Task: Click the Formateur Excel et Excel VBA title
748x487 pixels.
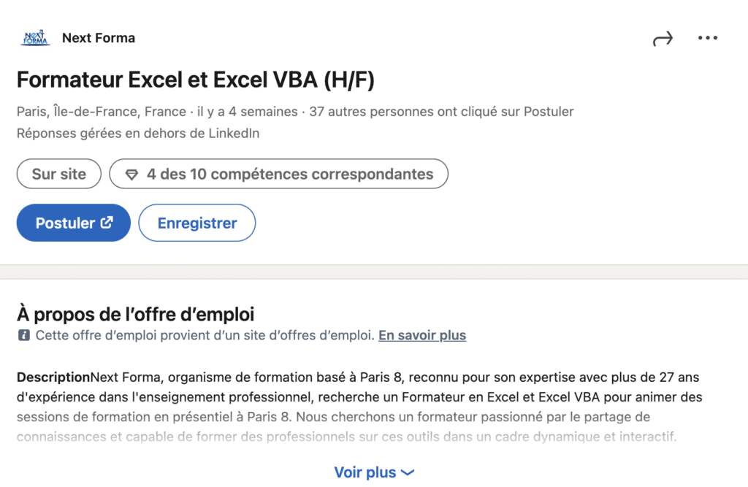Action: 196,80
